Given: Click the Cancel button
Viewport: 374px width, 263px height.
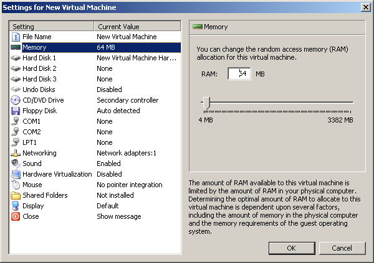Looking at the screenshot, I should pos(342,248).
